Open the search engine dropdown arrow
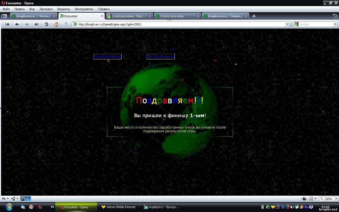Image resolution: width=339 pixels, height=212 pixels. (x=335, y=24)
